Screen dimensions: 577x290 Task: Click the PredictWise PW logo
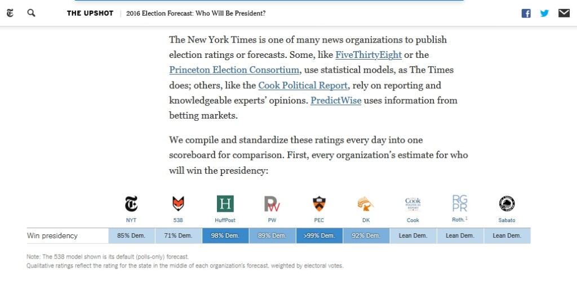click(x=272, y=203)
